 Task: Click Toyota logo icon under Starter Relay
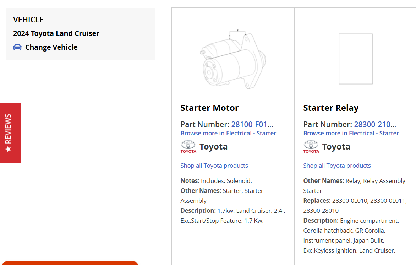pos(311,146)
